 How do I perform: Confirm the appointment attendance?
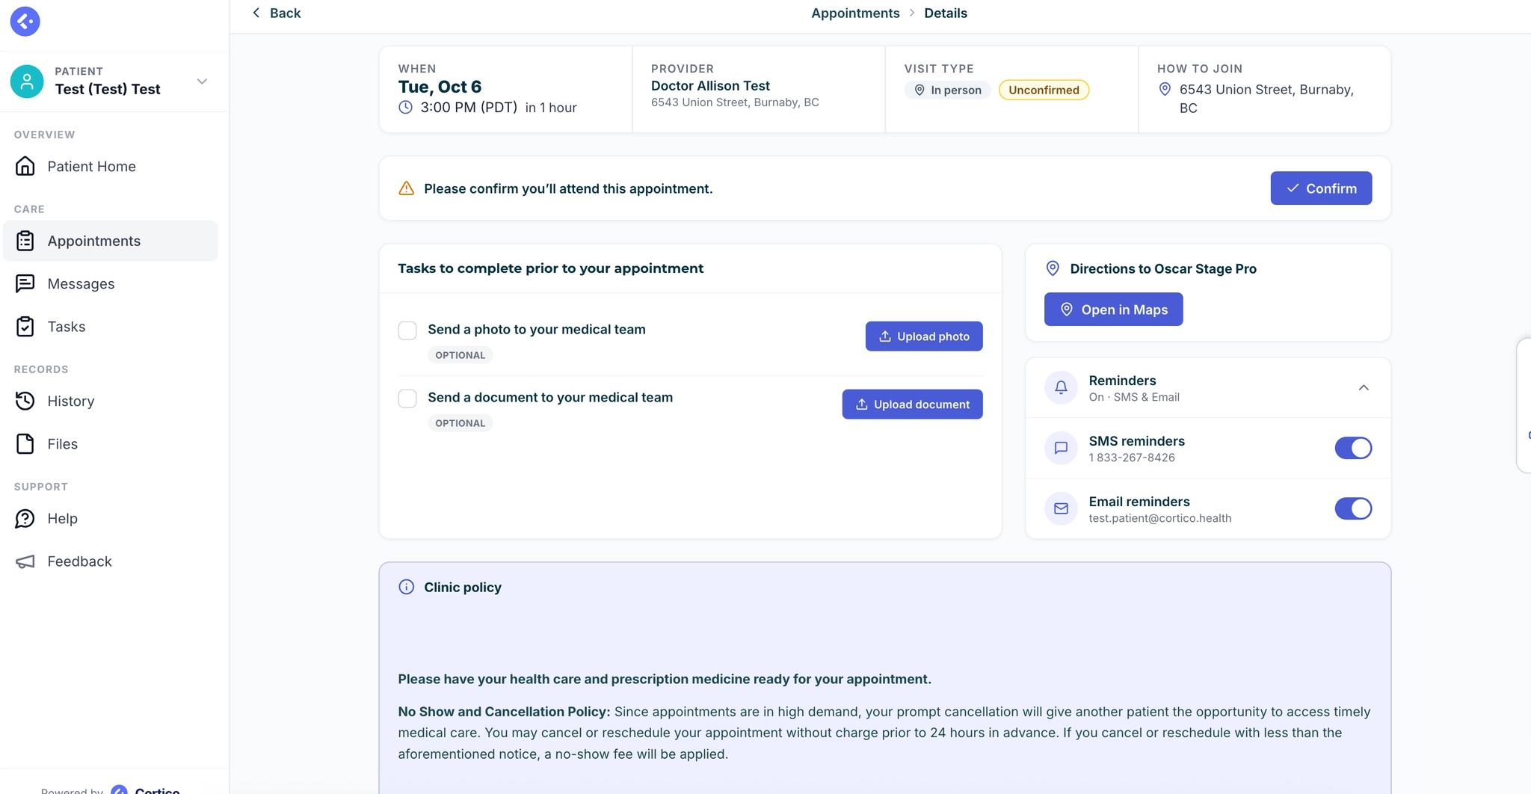(1321, 188)
